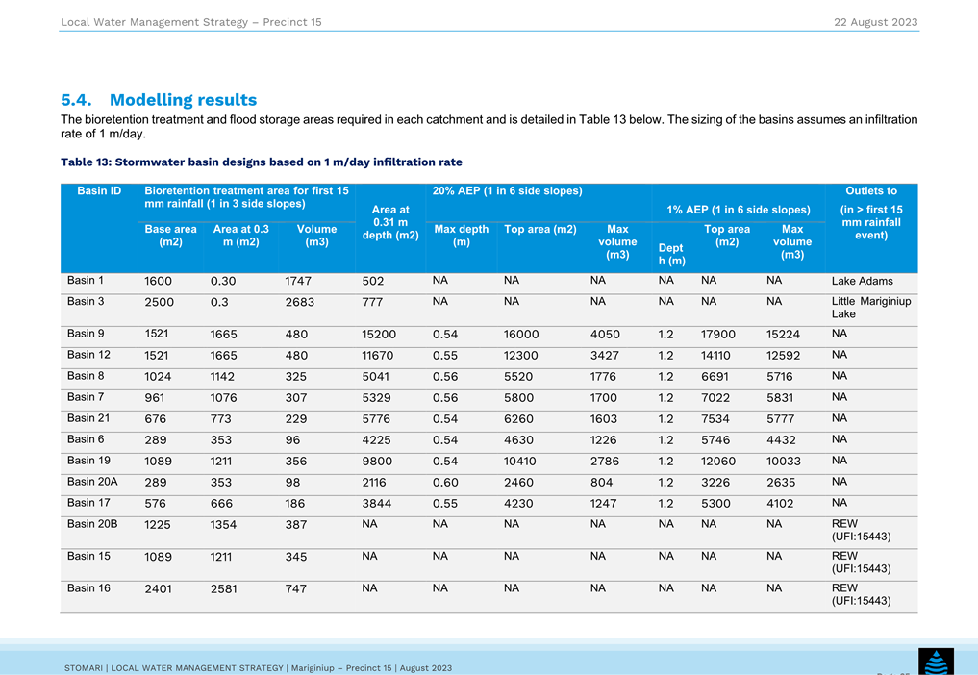Click the '10033' max volume in Basin 19 row
The height and width of the screenshot is (675, 978).
click(x=784, y=462)
